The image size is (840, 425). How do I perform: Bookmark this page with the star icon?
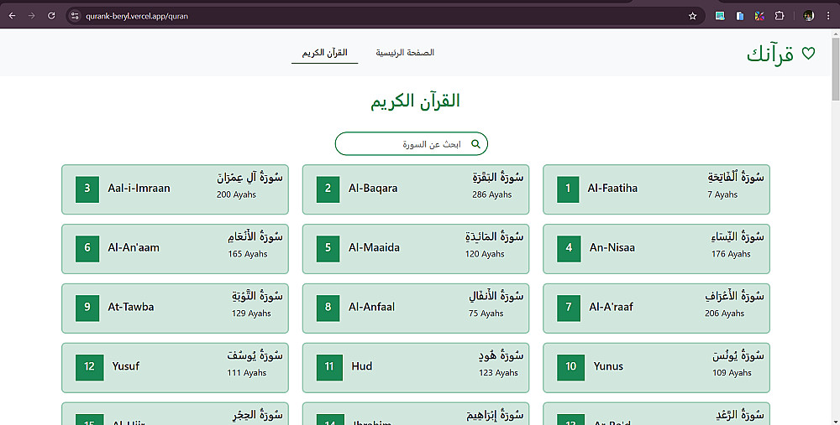coord(693,16)
